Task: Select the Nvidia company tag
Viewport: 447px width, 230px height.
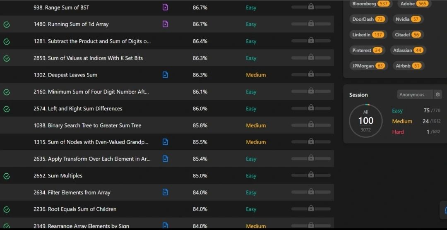Action: pos(408,19)
